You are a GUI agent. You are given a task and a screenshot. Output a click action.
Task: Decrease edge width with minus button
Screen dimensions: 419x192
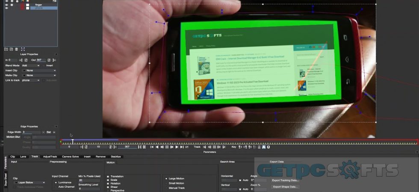pos(43,132)
